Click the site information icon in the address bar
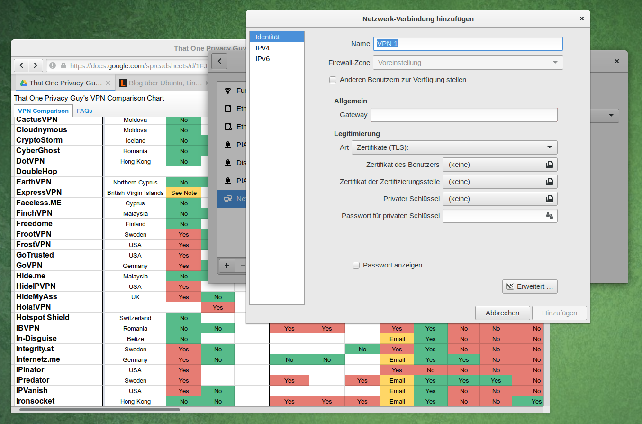This screenshot has height=424, width=642. click(x=52, y=65)
